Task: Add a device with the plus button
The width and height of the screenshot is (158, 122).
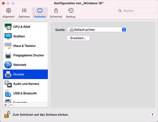Action: point(6,105)
